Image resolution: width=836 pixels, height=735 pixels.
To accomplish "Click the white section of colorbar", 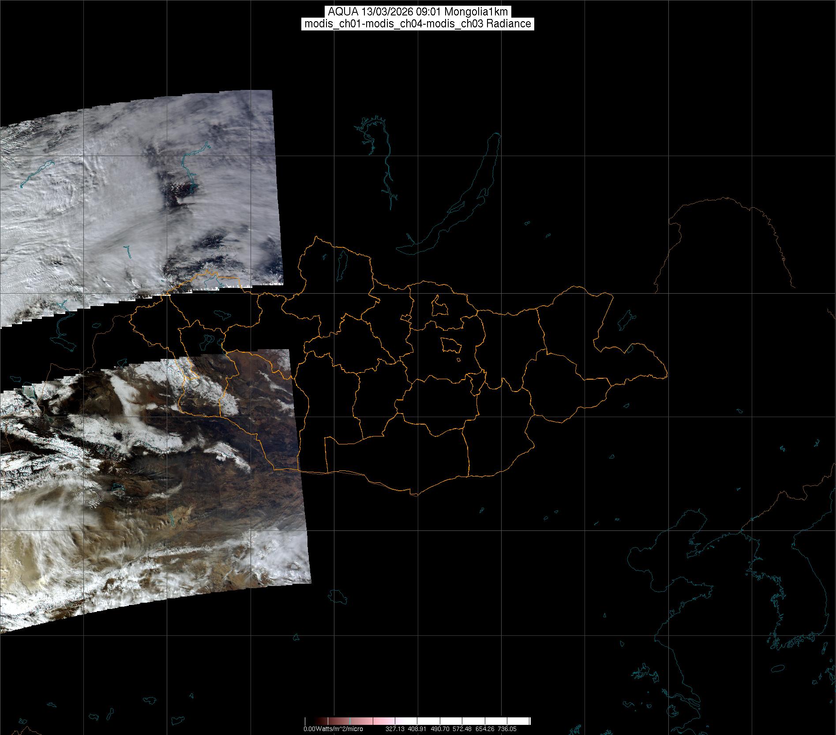I will click(485, 721).
